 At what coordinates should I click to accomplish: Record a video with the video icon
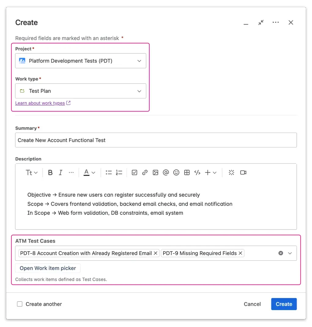point(243,172)
